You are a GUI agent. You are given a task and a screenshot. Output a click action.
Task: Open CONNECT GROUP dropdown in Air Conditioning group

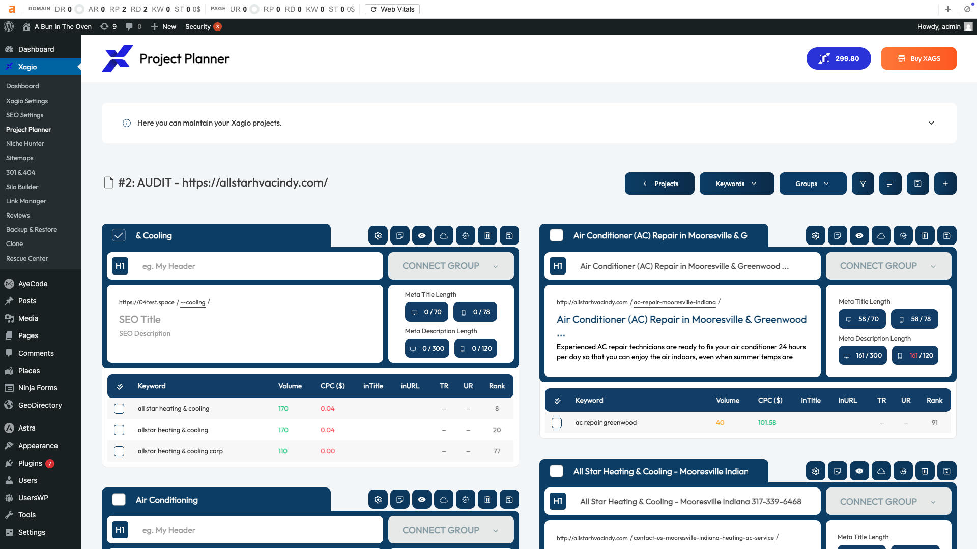pos(451,530)
